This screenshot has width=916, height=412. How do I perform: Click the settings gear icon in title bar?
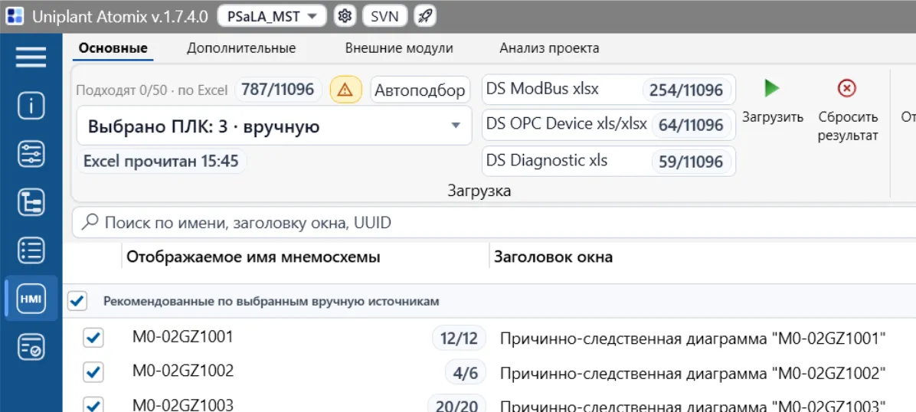345,16
